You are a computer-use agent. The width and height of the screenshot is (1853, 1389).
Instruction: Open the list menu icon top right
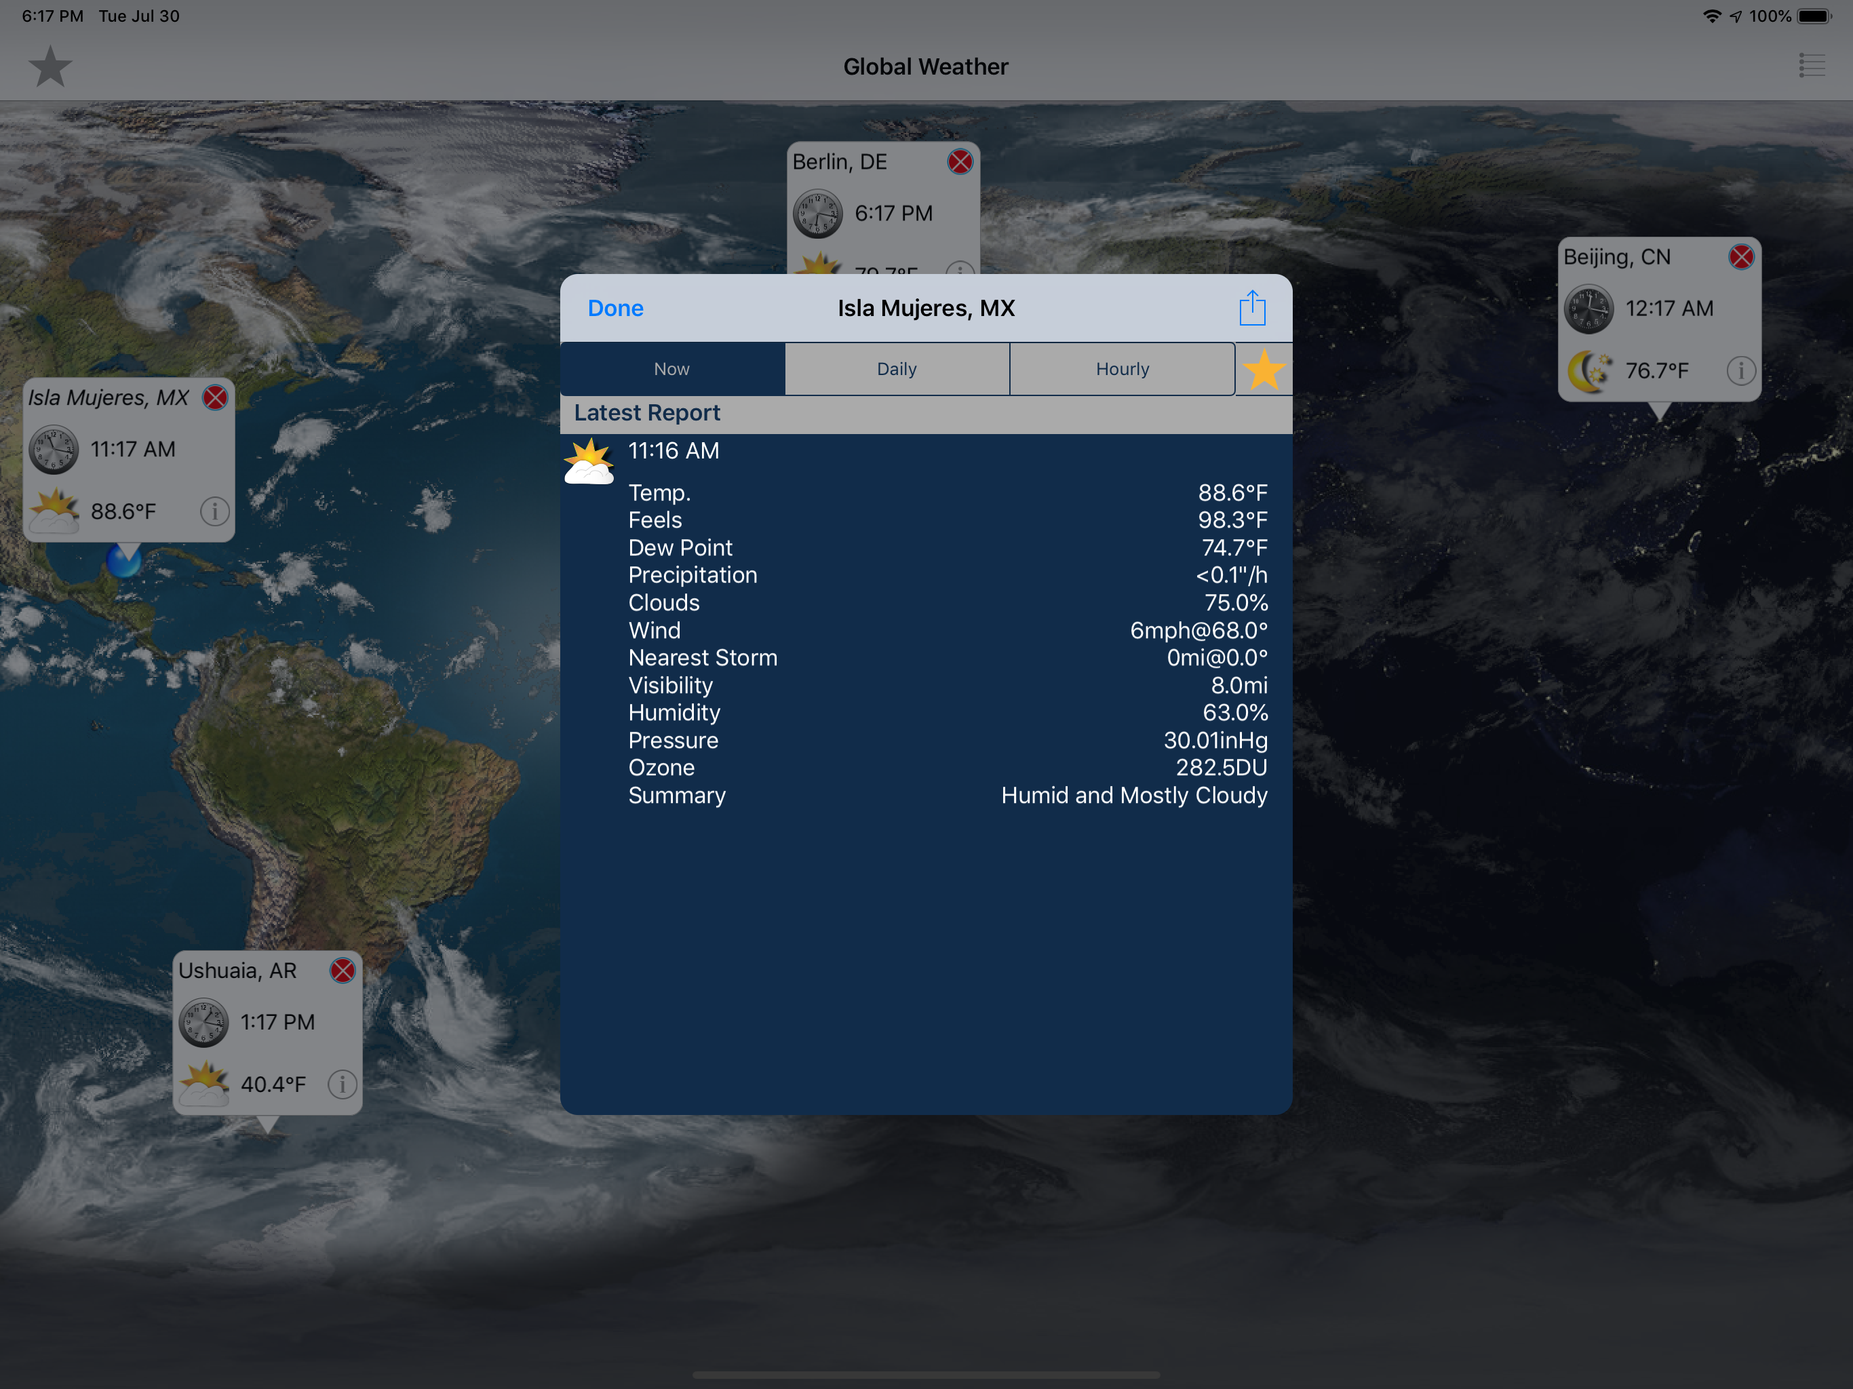point(1811,65)
